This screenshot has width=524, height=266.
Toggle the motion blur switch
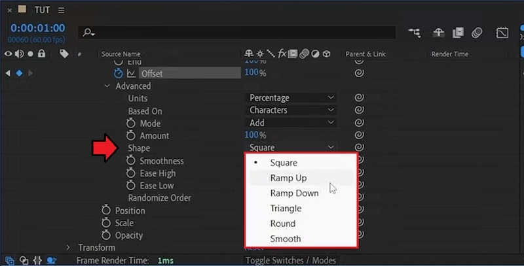pyautogui.click(x=477, y=33)
